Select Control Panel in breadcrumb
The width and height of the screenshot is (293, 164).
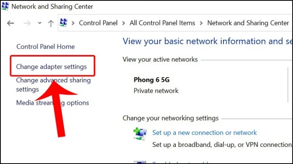pyautogui.click(x=98, y=23)
